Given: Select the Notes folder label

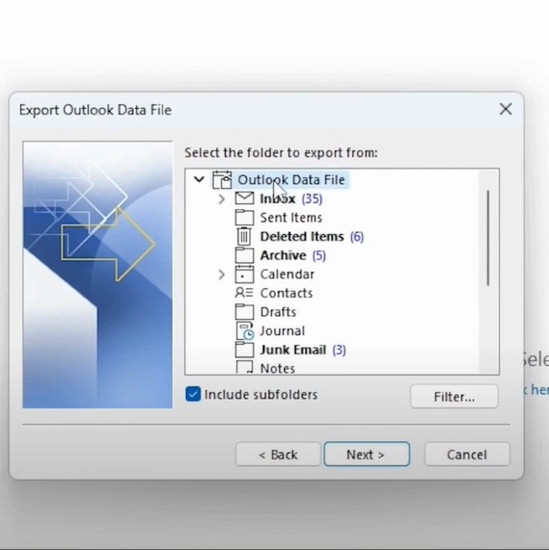Looking at the screenshot, I should 278,368.
